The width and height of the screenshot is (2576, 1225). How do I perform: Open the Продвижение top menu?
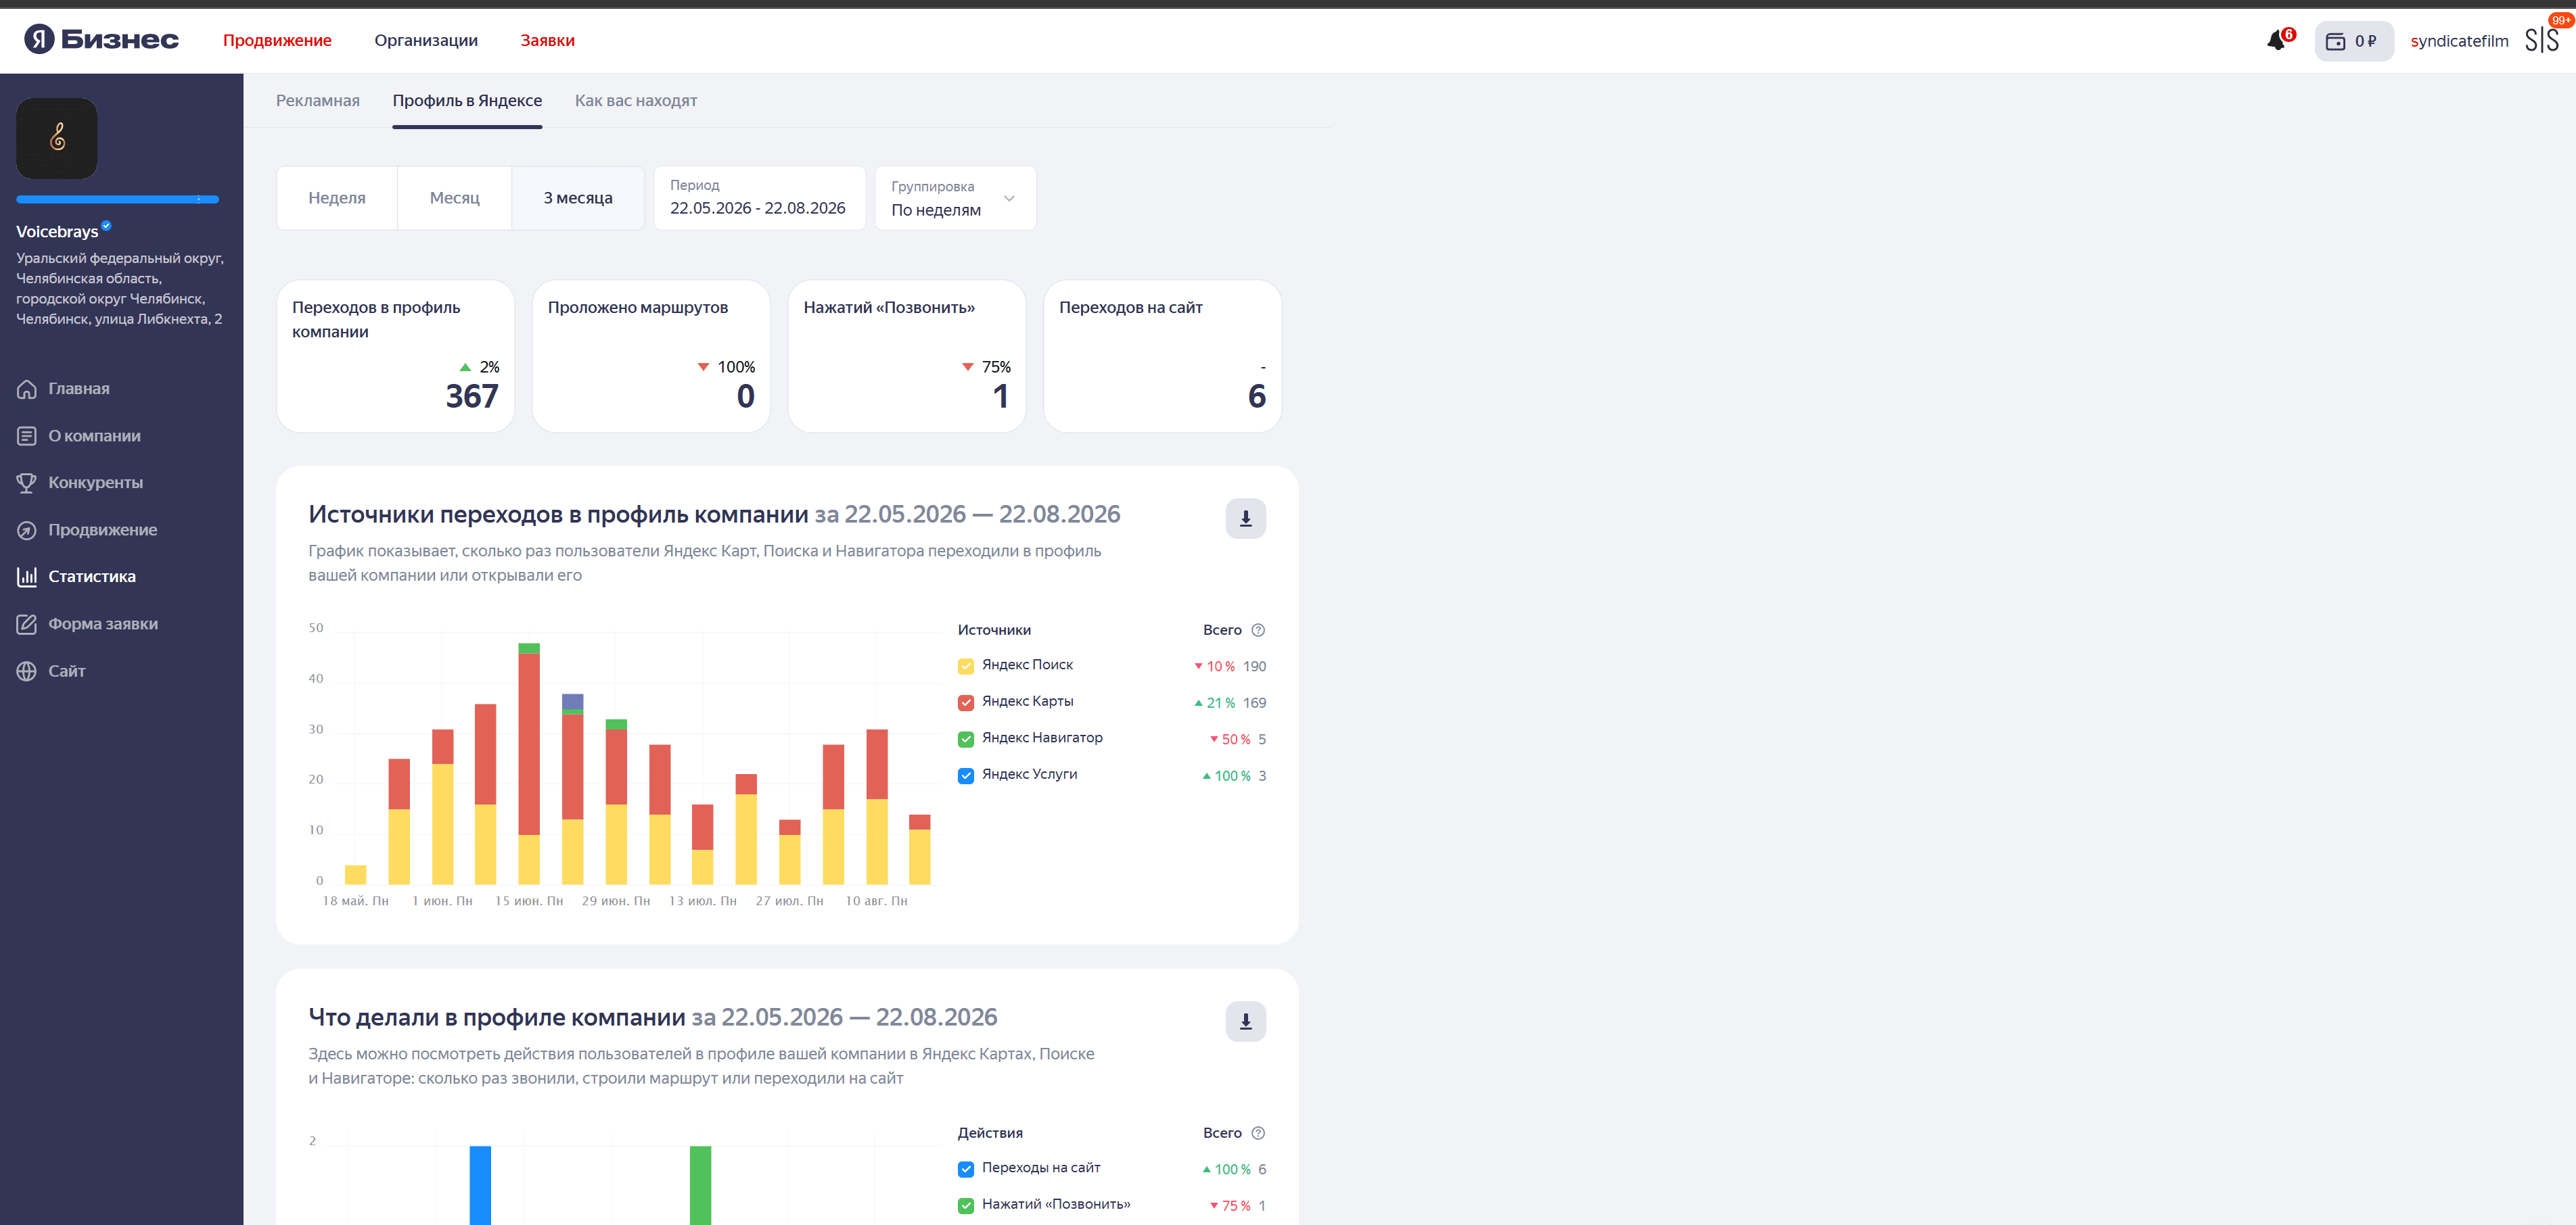[x=277, y=40]
